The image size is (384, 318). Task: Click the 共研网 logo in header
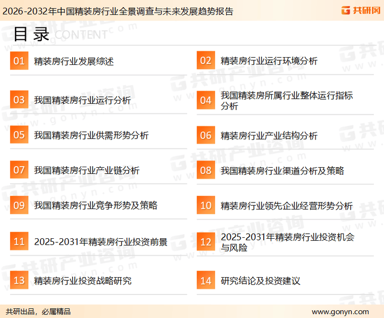tap(360, 11)
